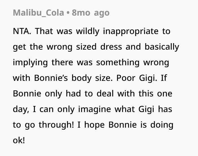
Task: Click the word wildly in the comment
Action: 88,31
